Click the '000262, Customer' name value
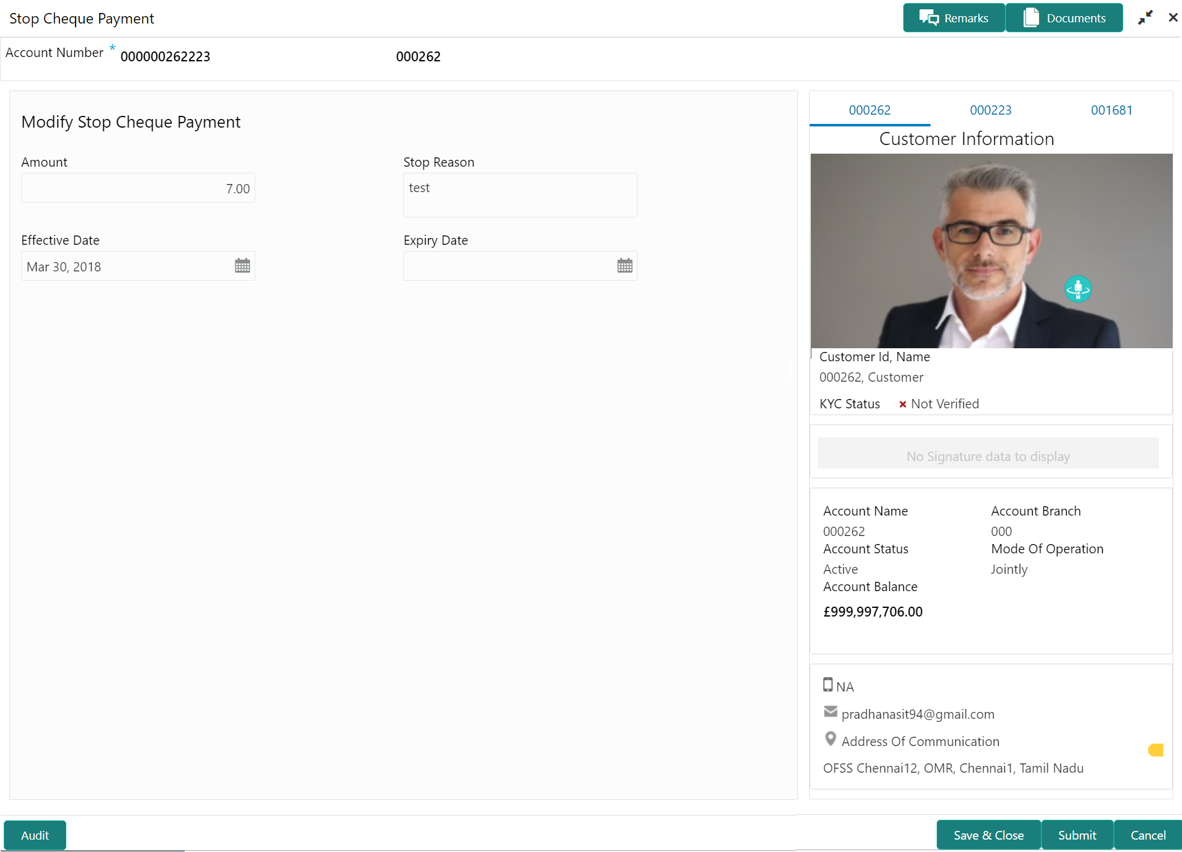1182x852 pixels. point(871,377)
